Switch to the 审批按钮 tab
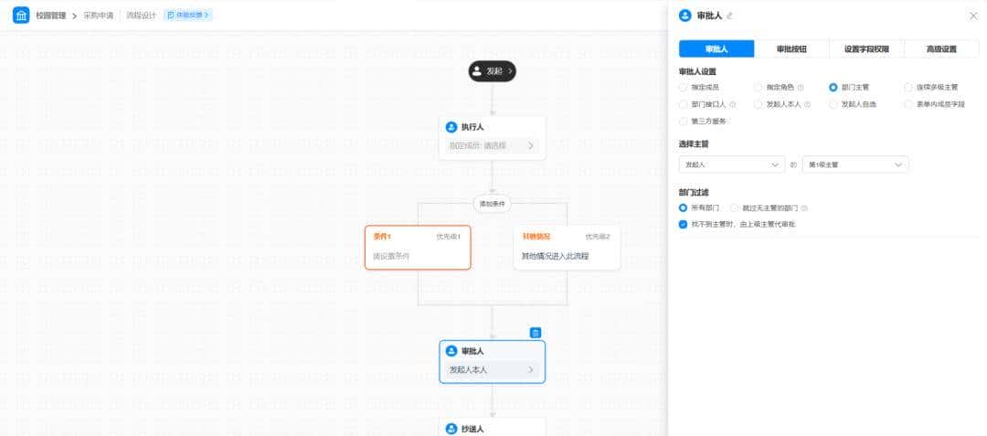987x436 pixels. pyautogui.click(x=791, y=49)
